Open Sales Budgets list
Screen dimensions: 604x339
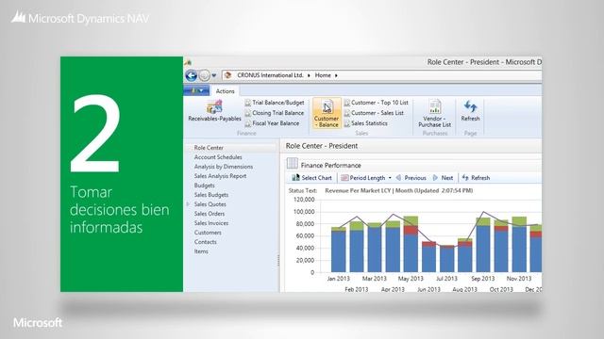211,195
